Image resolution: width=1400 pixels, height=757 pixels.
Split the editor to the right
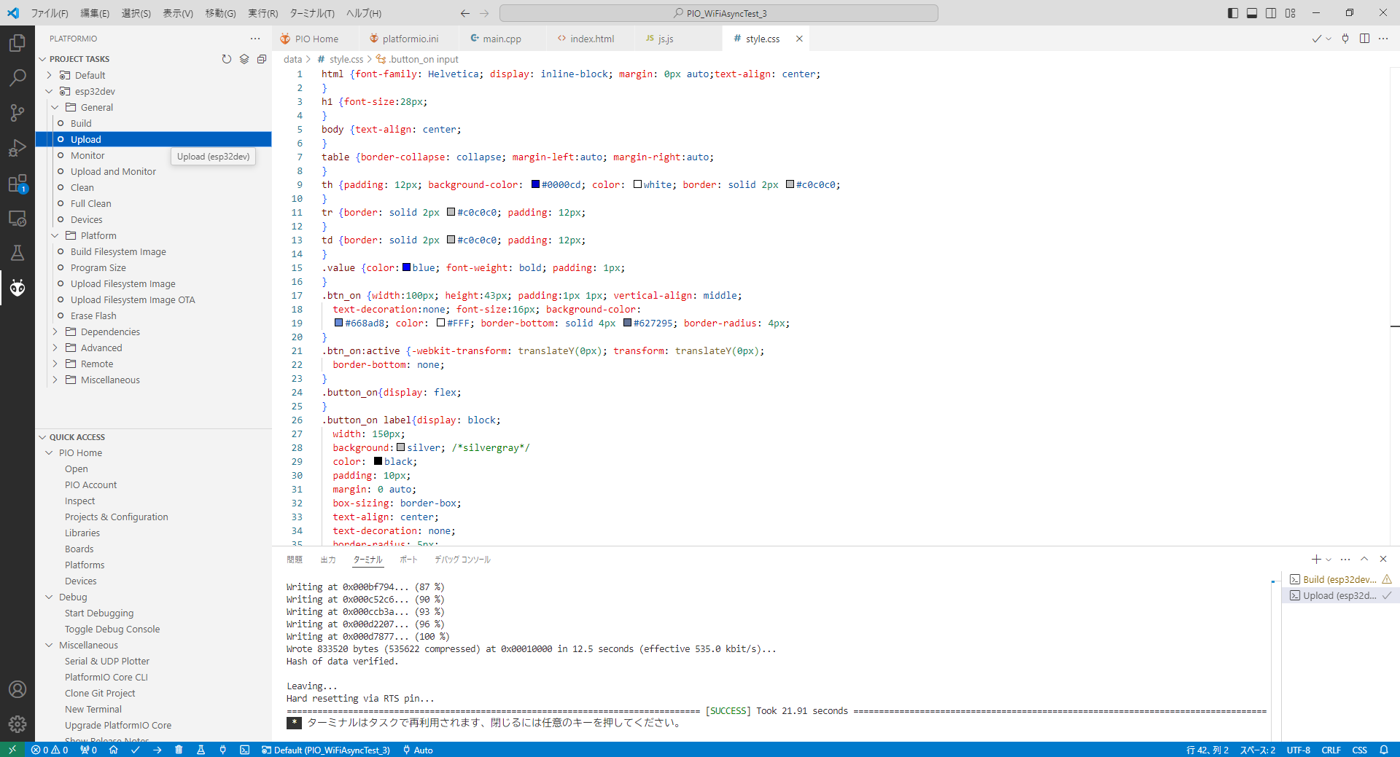[1364, 39]
